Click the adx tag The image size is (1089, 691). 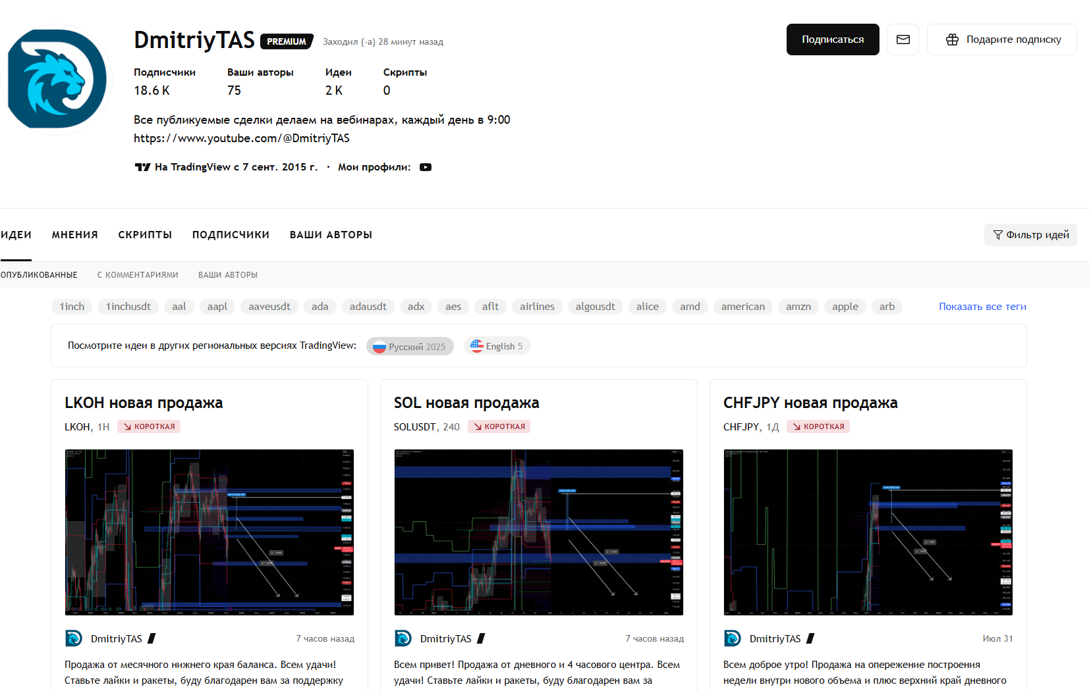pos(416,307)
